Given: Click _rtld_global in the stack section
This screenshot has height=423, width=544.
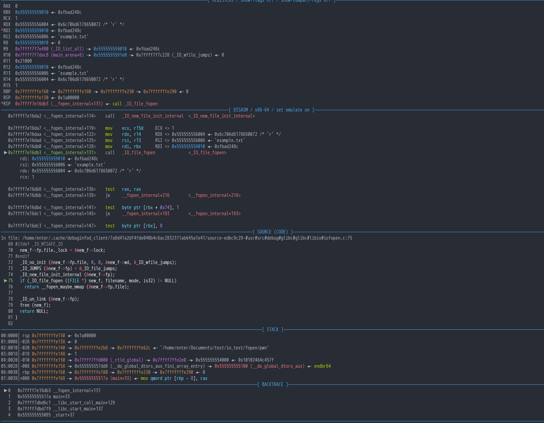Looking at the screenshot, I should coord(127,360).
